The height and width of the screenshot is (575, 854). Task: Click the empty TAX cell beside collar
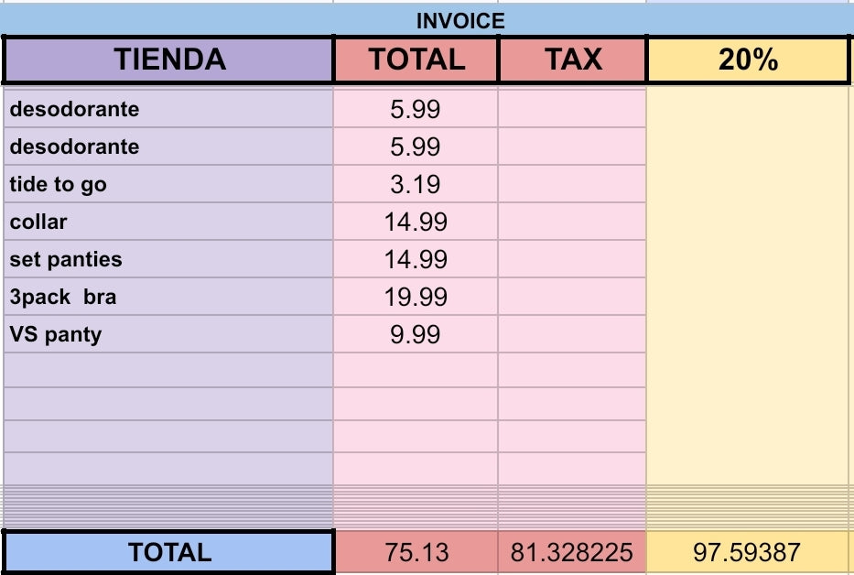coord(573,222)
